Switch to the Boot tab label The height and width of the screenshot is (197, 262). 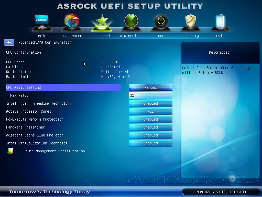click(161, 36)
